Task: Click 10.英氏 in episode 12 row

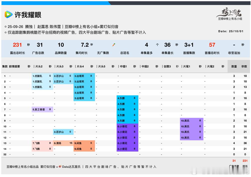Action: [x=185, y=138]
